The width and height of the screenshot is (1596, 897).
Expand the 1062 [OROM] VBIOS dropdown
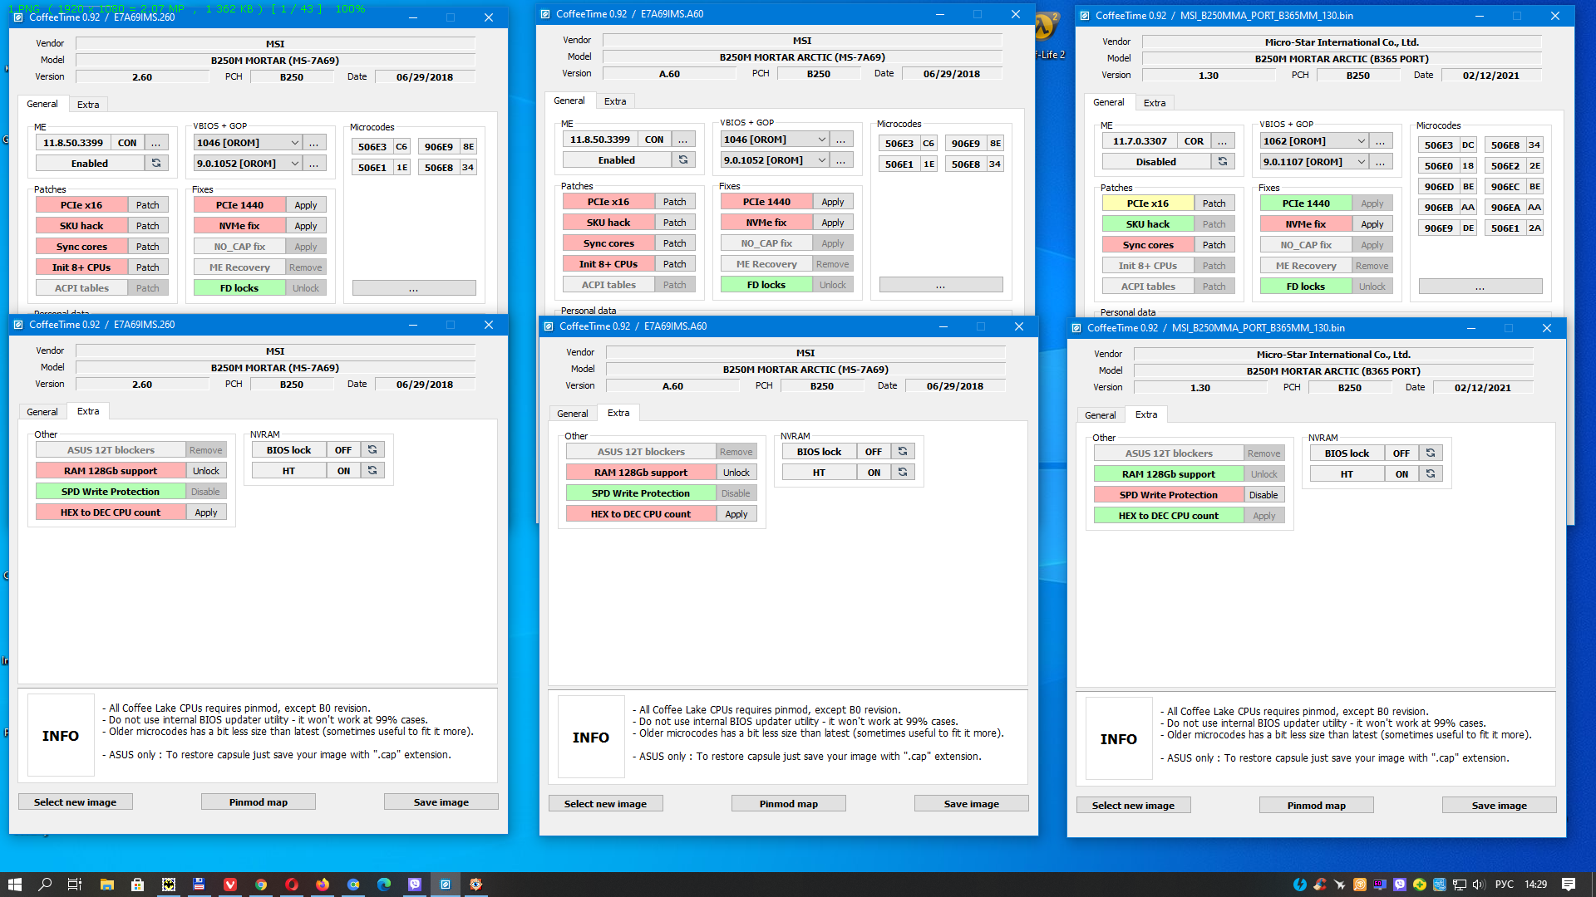(x=1361, y=141)
